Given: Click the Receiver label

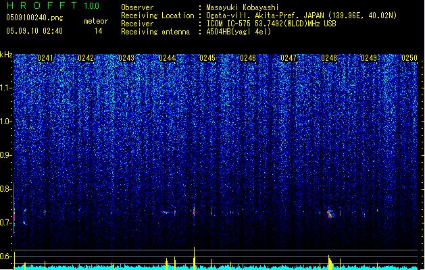Looking at the screenshot, I should (137, 24).
